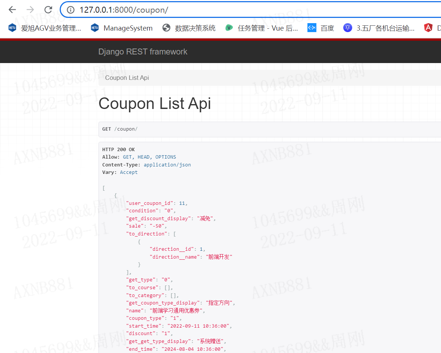Click the "get_discount_display": "减免" line
Viewport: 441px width, 353px height.
pyautogui.click(x=171, y=219)
